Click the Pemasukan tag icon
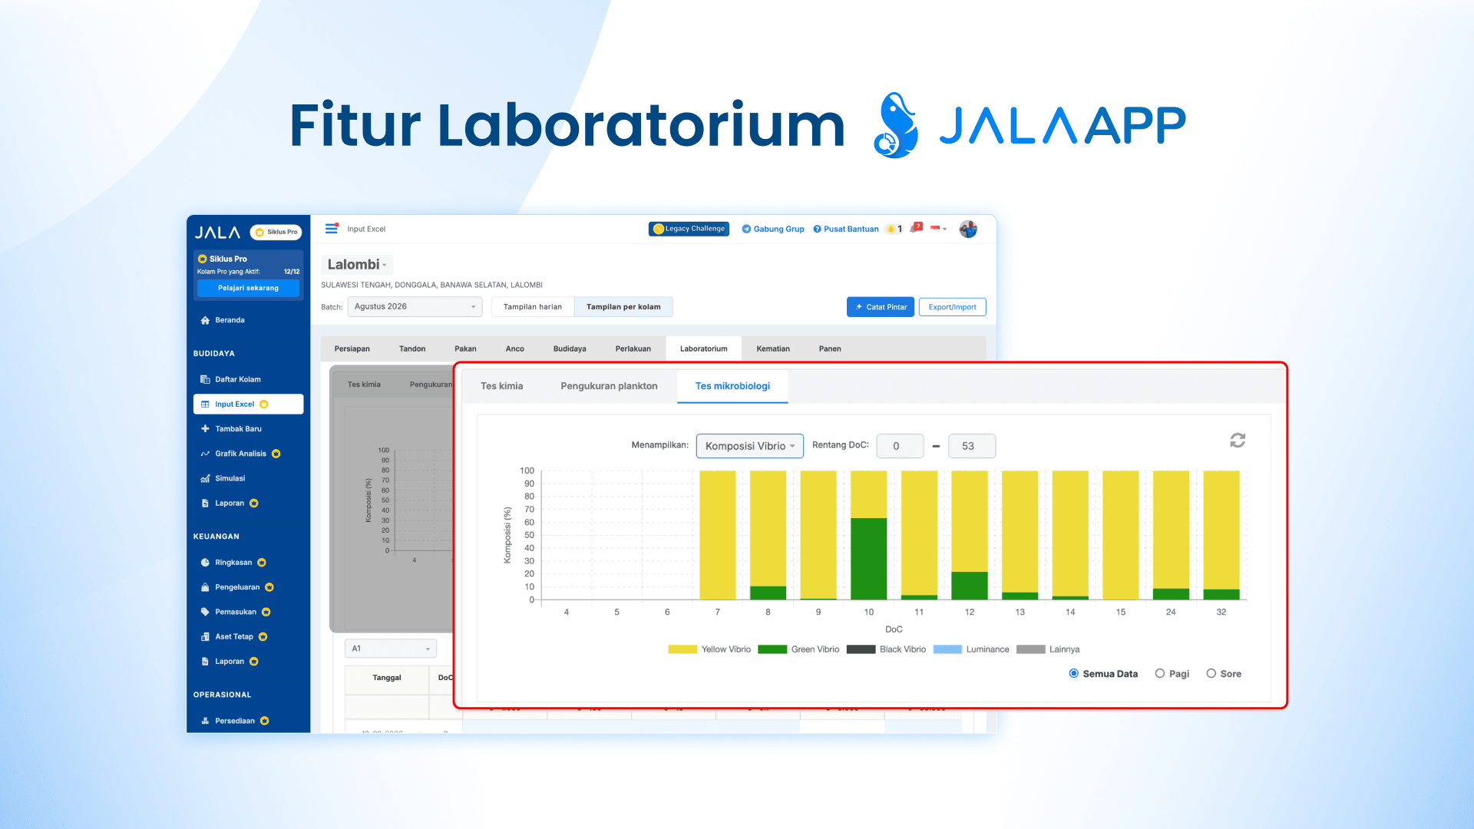 point(205,612)
